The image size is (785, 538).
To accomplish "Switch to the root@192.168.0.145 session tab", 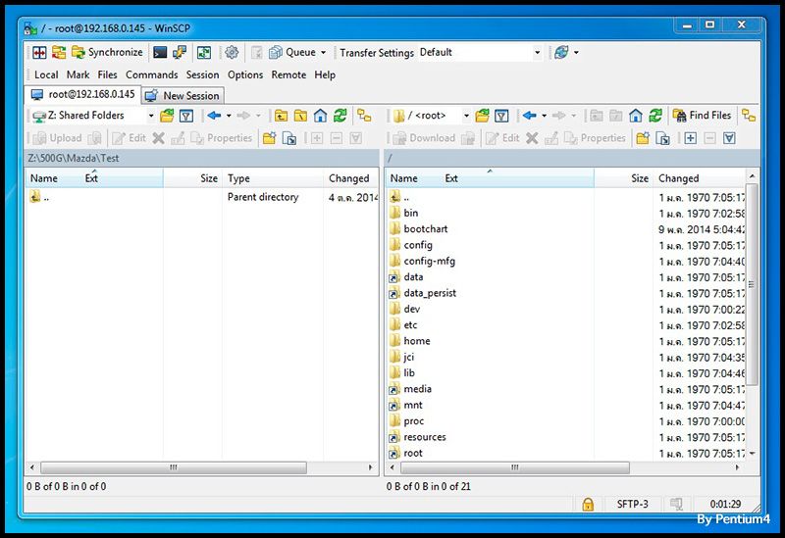I will (x=82, y=94).
